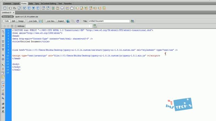Insert a Text Field form element
The height and width of the screenshot is (121, 216).
pyautogui.click(x=10, y=8)
